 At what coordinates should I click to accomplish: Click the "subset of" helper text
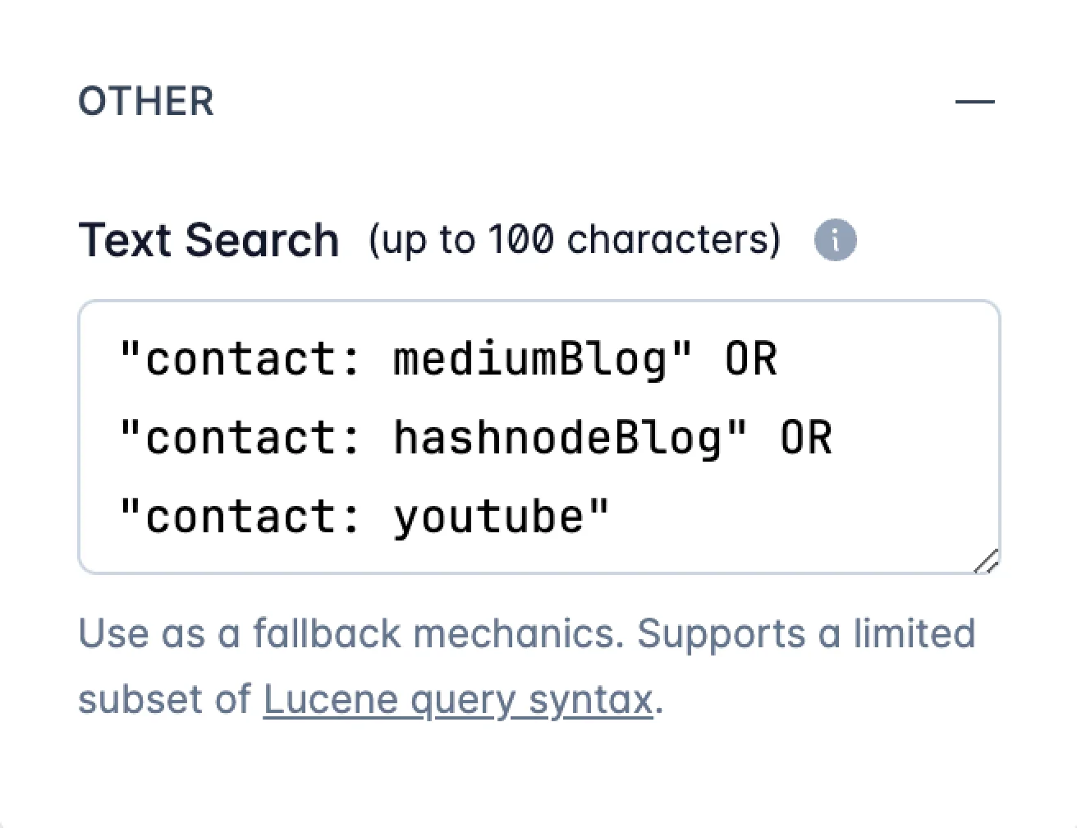pos(164,700)
